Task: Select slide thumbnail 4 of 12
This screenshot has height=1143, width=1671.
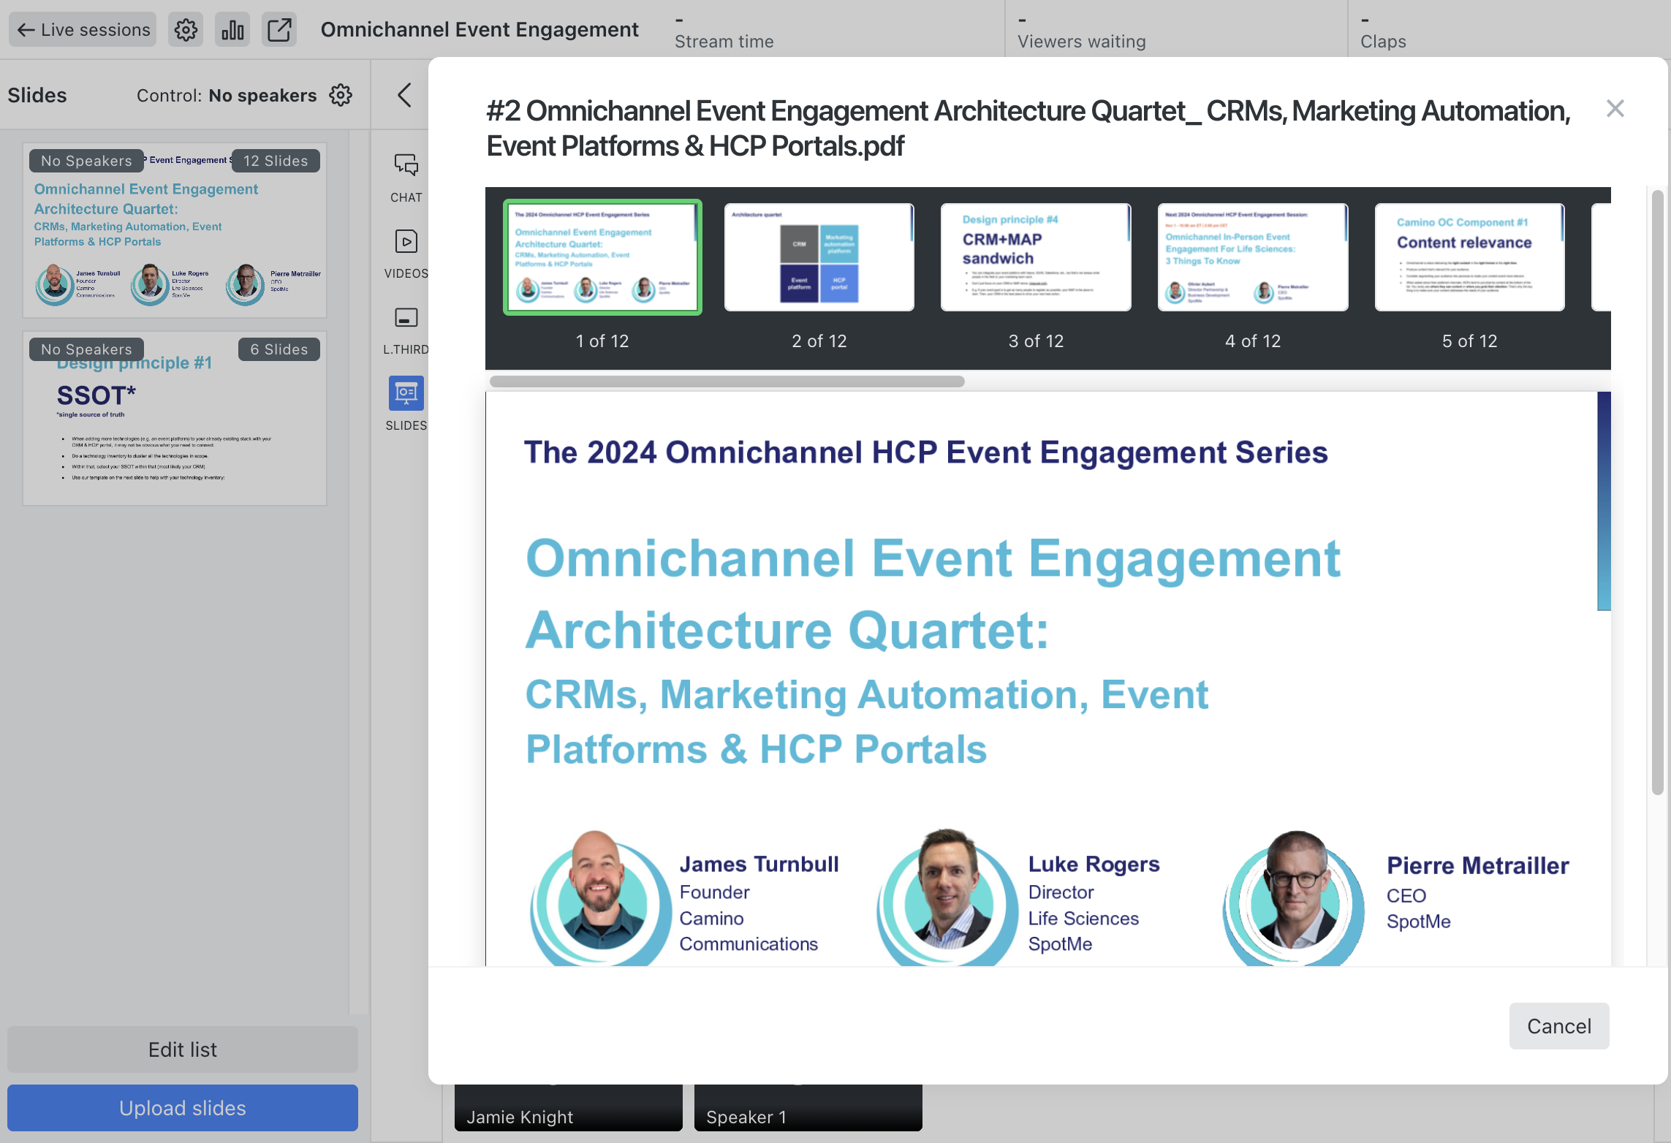Action: 1253,257
